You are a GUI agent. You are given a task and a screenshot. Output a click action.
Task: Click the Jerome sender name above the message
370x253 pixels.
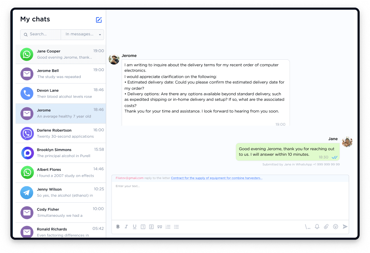pyautogui.click(x=129, y=56)
